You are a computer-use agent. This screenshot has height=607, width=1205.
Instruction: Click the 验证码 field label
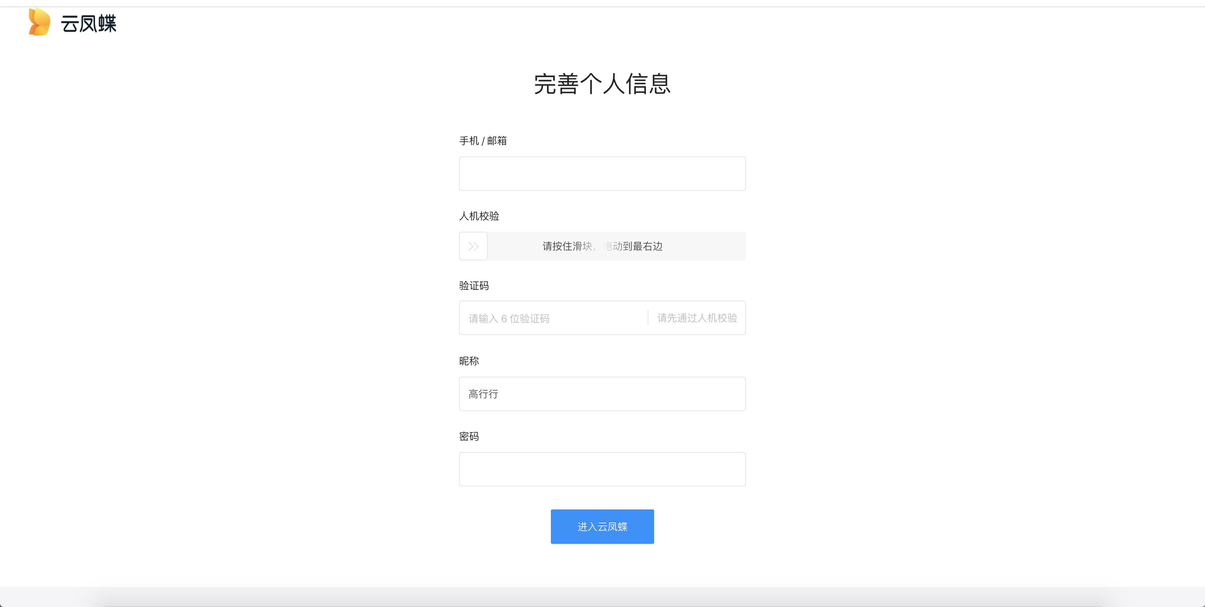point(474,286)
